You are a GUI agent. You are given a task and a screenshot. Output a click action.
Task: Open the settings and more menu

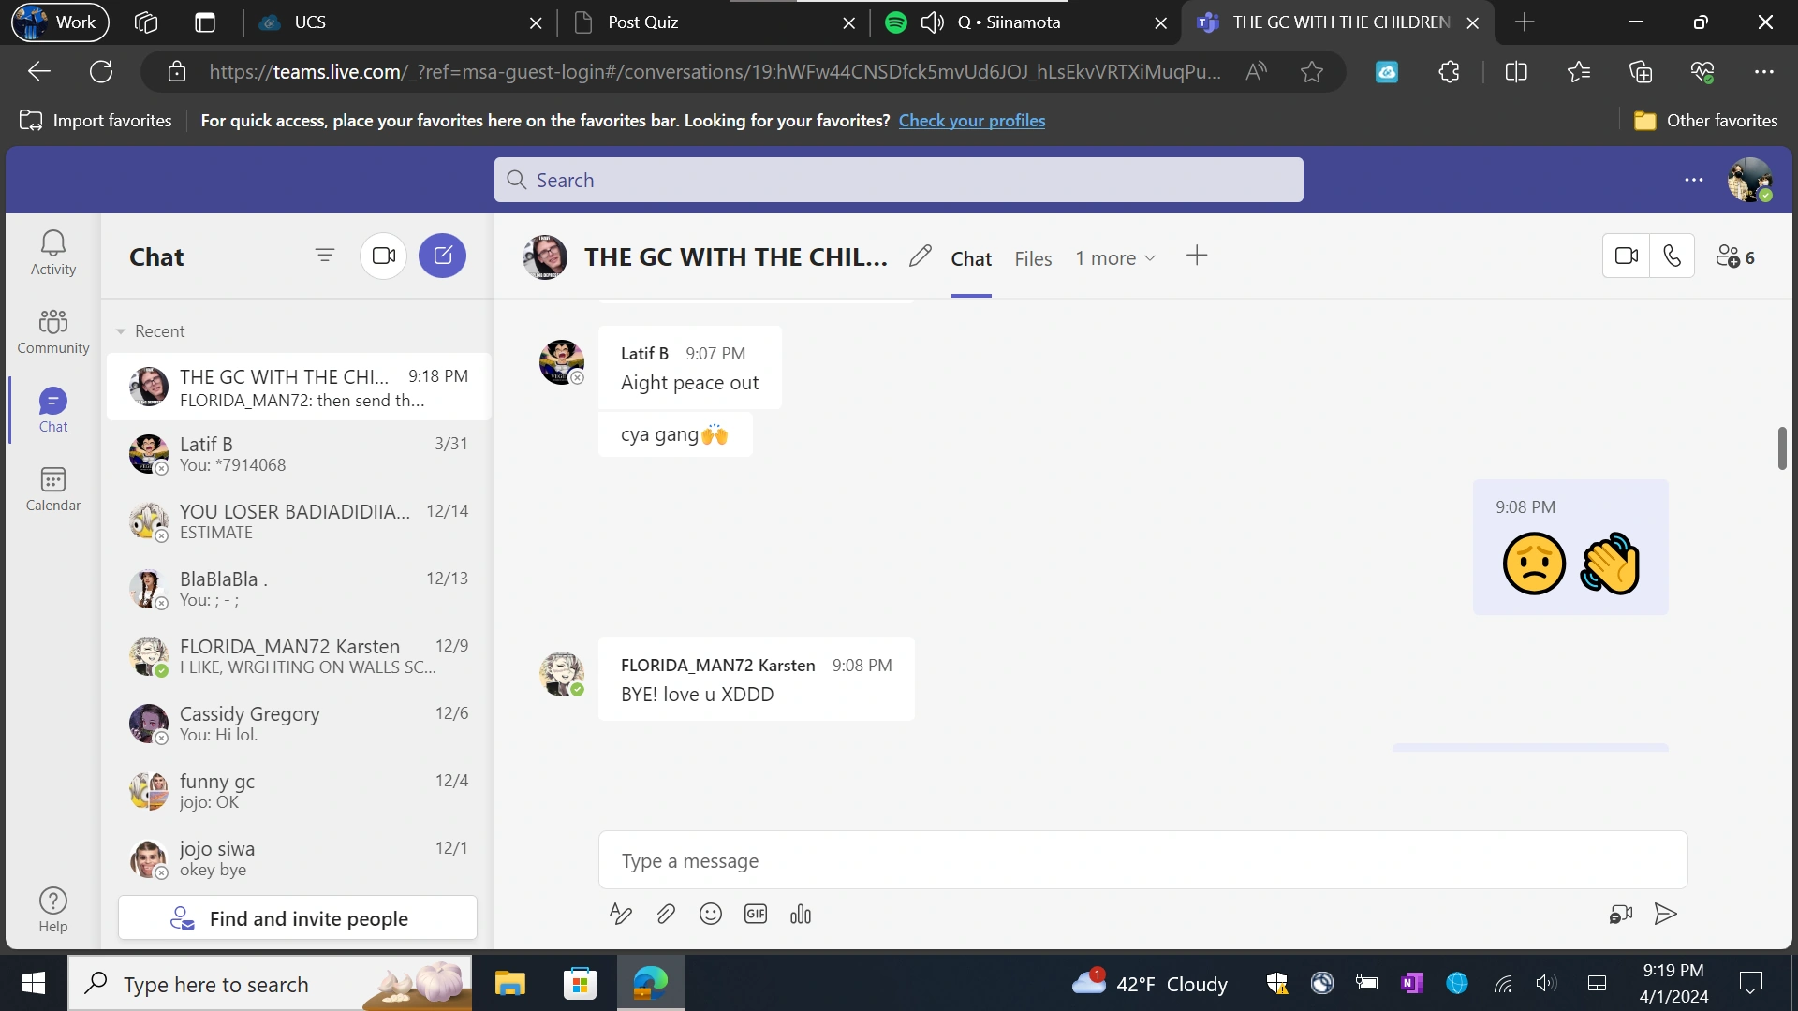tap(1694, 180)
